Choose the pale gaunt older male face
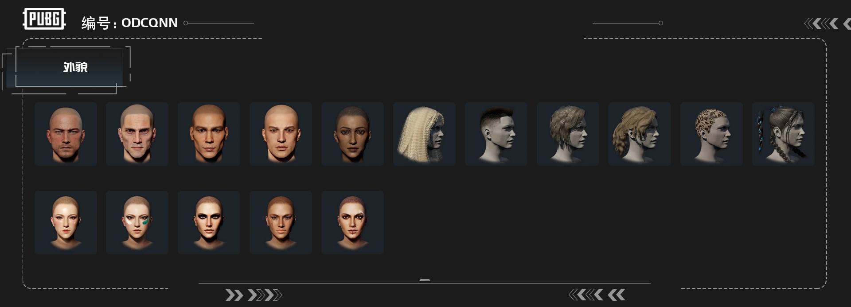Image resolution: width=851 pixels, height=307 pixels. tap(137, 134)
